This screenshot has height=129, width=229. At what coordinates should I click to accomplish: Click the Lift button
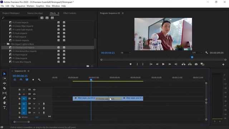click(x=184, y=64)
